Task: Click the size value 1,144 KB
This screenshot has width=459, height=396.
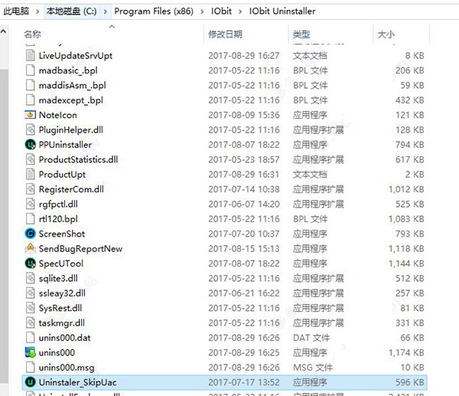Action: 406,263
